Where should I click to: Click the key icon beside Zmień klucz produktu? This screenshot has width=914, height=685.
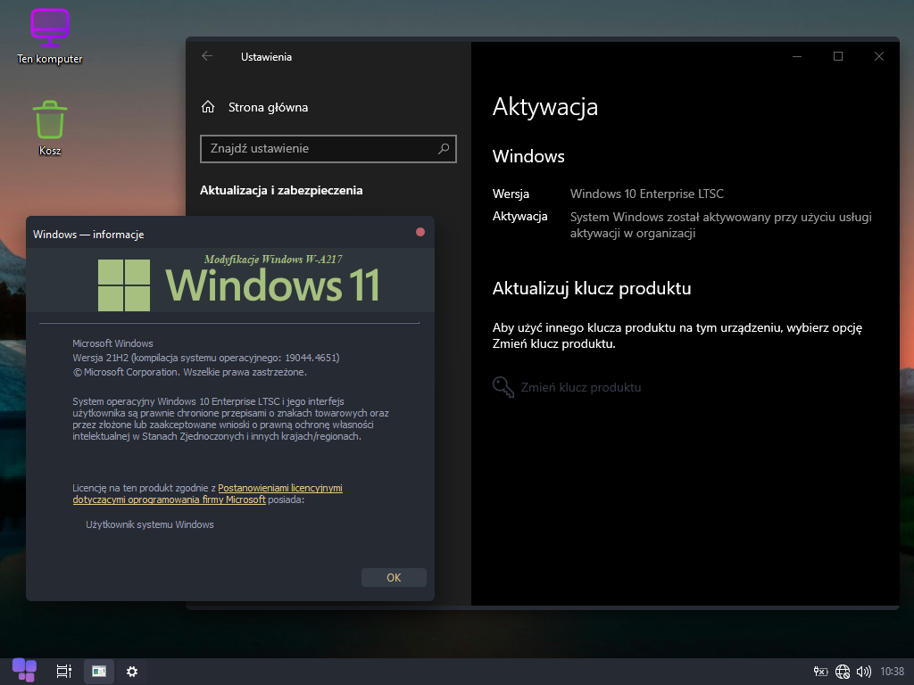503,387
